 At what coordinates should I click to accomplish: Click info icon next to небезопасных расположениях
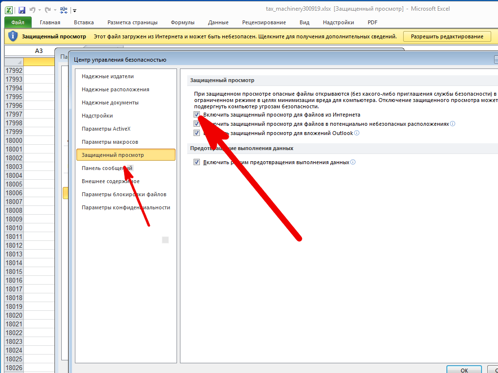click(x=453, y=124)
